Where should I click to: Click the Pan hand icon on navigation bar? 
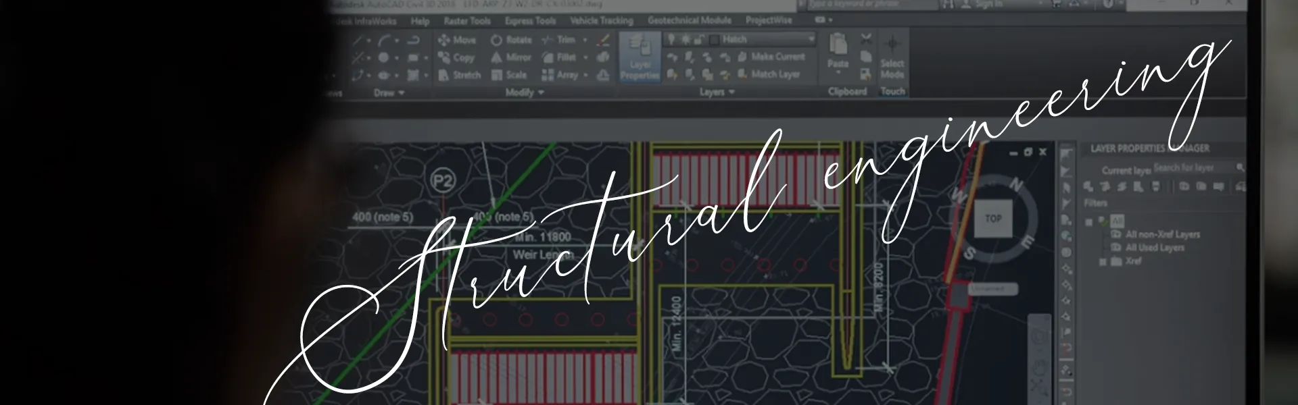pos(1039,368)
